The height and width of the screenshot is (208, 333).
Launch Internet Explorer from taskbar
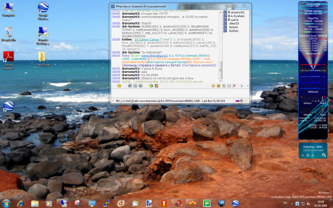click(x=20, y=203)
